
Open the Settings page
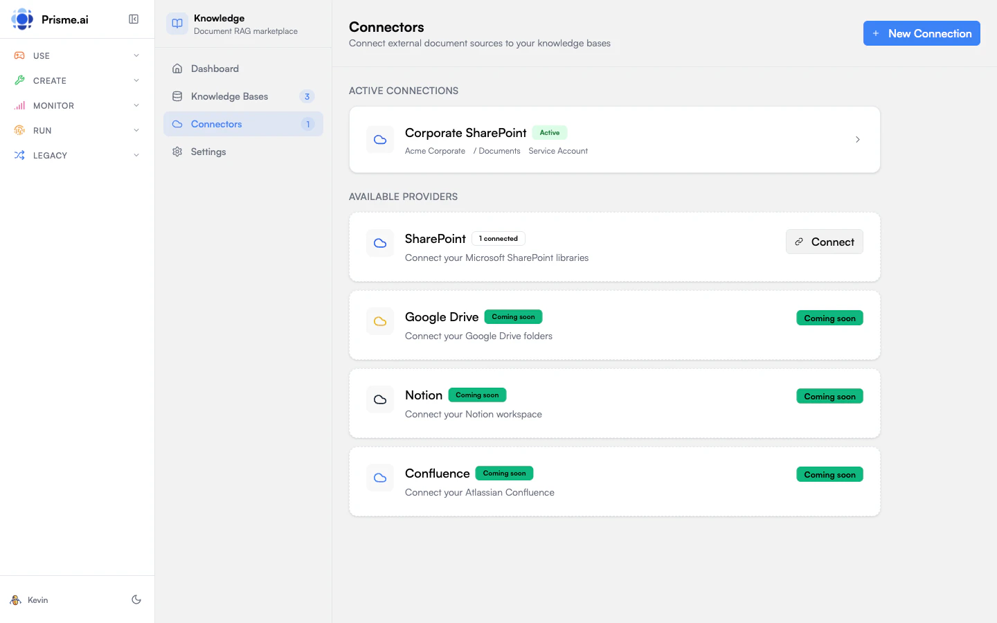click(243, 152)
